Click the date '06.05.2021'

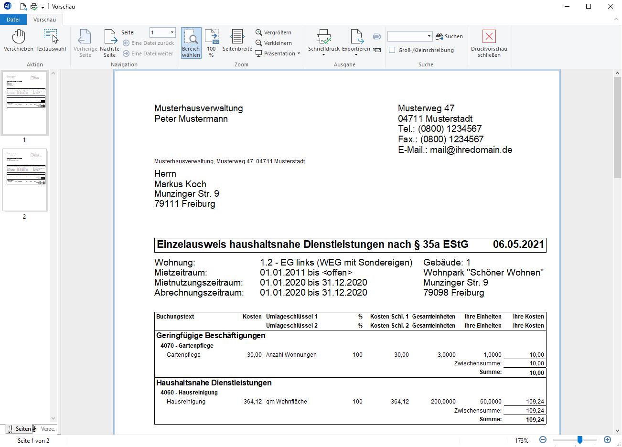pyautogui.click(x=518, y=245)
